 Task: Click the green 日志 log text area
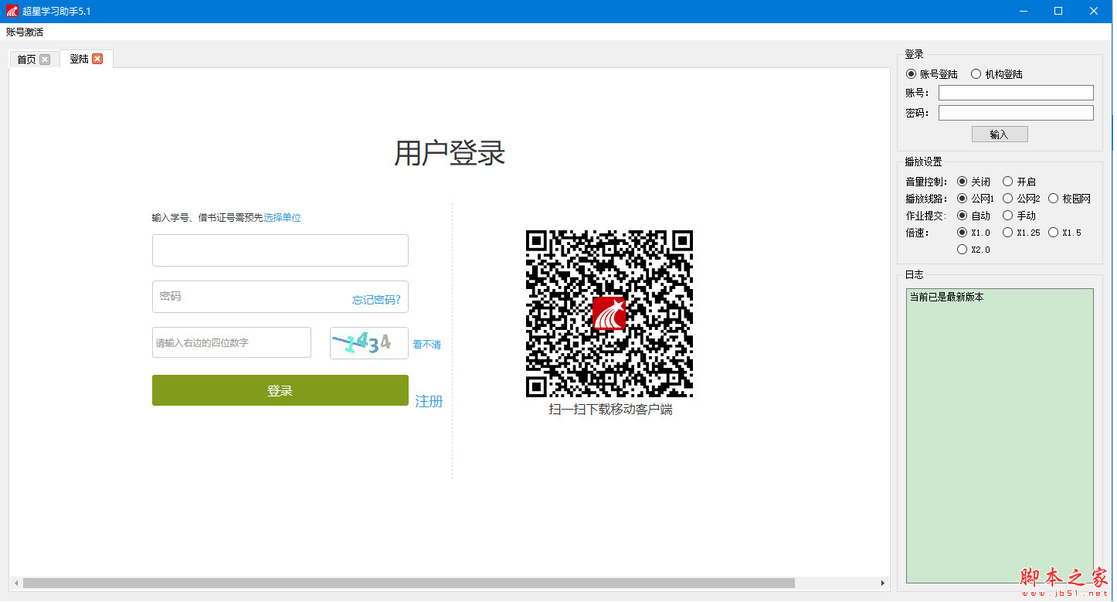pyautogui.click(x=1000, y=436)
